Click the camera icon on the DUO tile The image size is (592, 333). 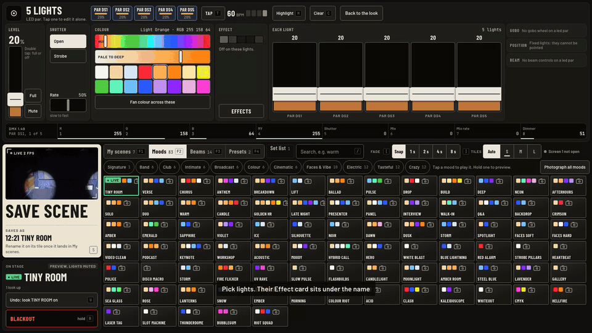pyautogui.click(x=170, y=203)
